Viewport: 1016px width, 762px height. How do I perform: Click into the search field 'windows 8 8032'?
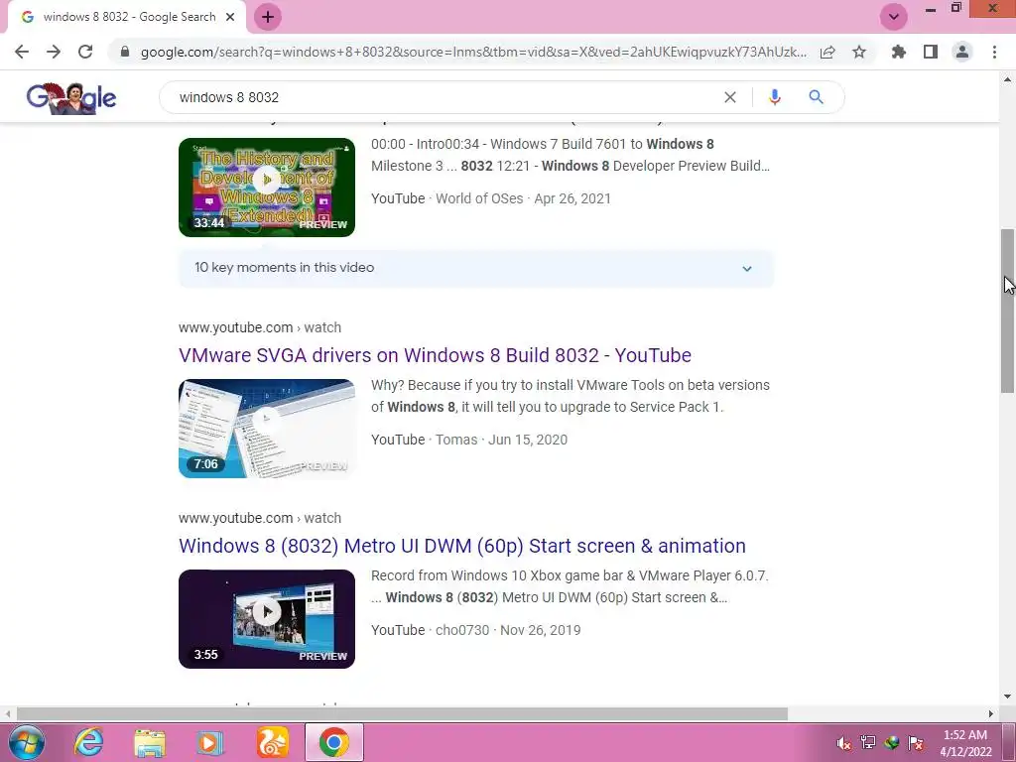(x=447, y=97)
